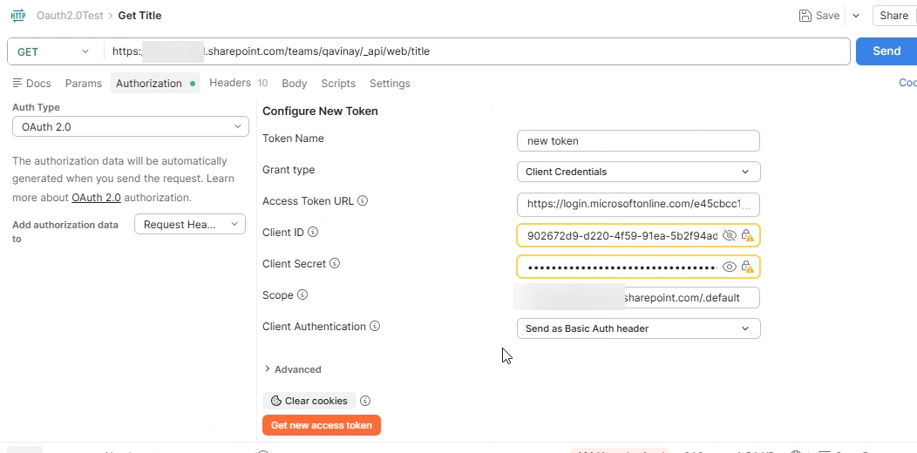This screenshot has width=917, height=453.
Task: Click the Access Token URL info icon
Action: point(363,201)
